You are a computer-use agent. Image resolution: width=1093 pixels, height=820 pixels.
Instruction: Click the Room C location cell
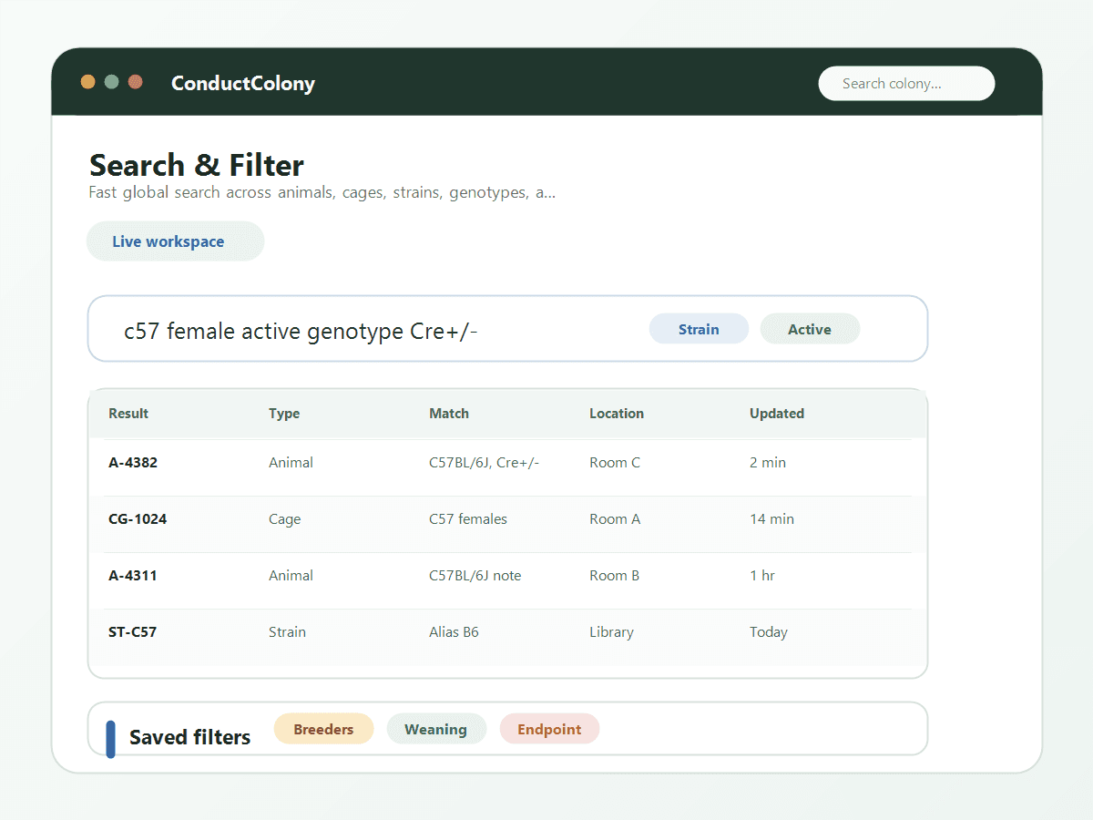pyautogui.click(x=615, y=462)
